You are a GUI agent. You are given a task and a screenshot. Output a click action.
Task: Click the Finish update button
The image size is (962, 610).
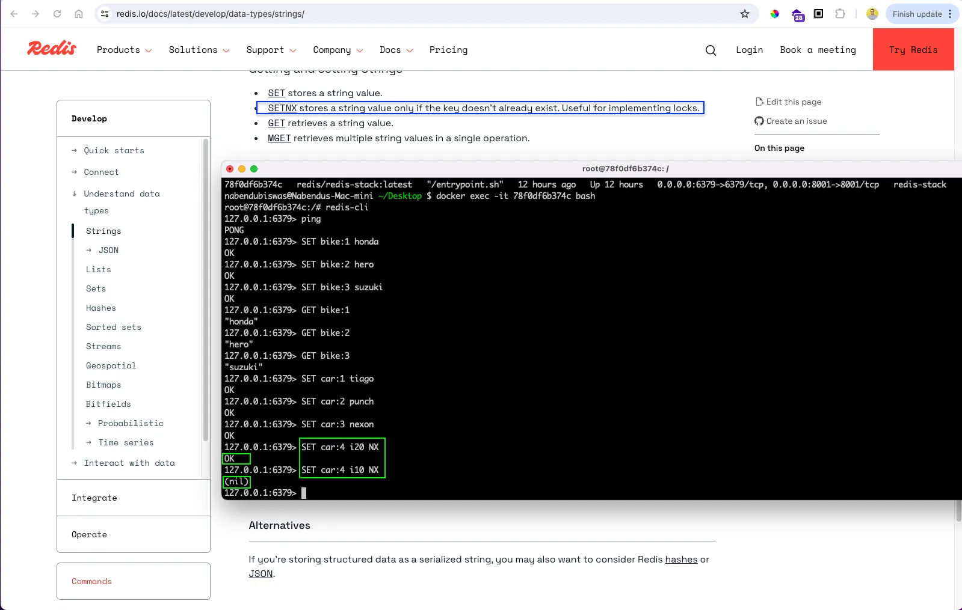pyautogui.click(x=917, y=14)
